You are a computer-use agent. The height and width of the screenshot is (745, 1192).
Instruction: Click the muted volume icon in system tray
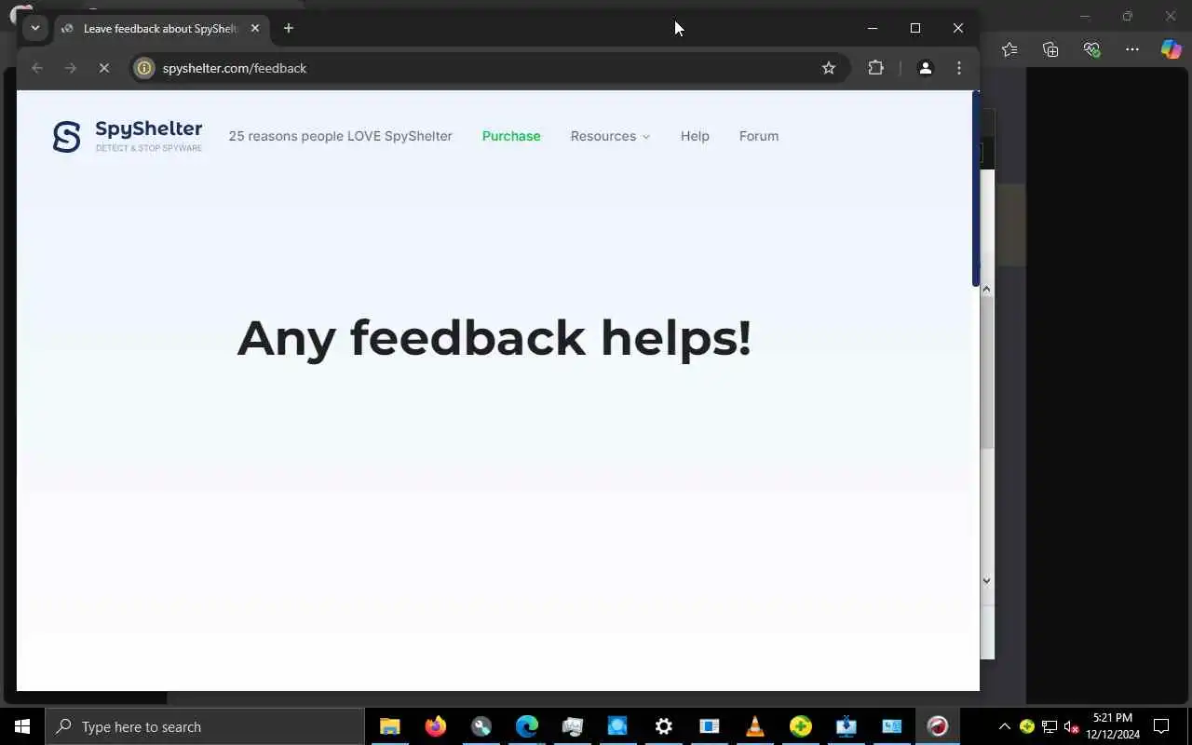pyautogui.click(x=1072, y=726)
